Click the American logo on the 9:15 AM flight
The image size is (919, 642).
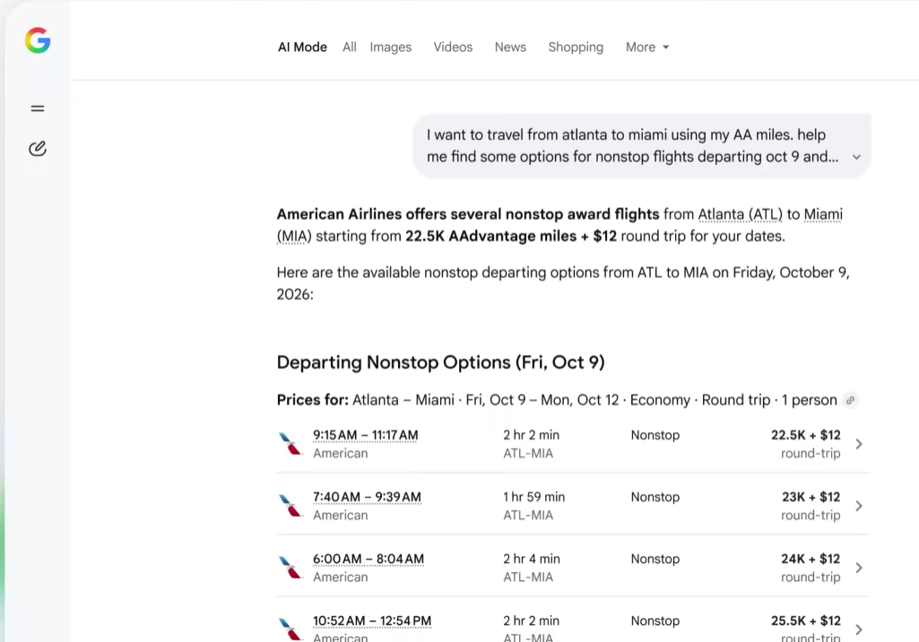290,444
